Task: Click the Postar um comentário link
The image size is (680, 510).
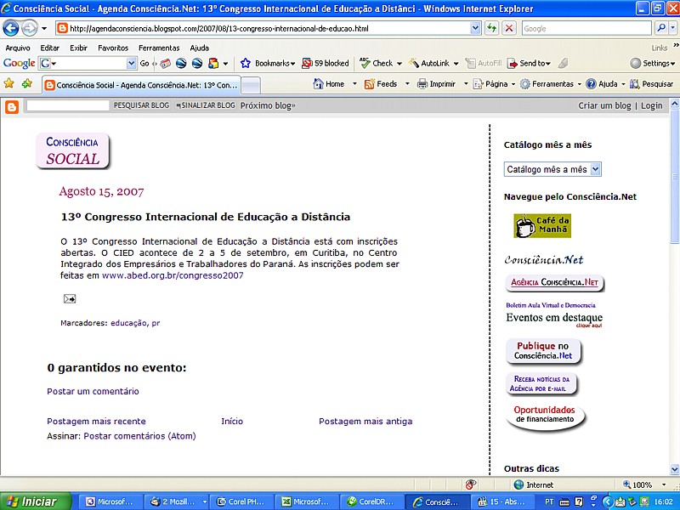Action: (93, 391)
